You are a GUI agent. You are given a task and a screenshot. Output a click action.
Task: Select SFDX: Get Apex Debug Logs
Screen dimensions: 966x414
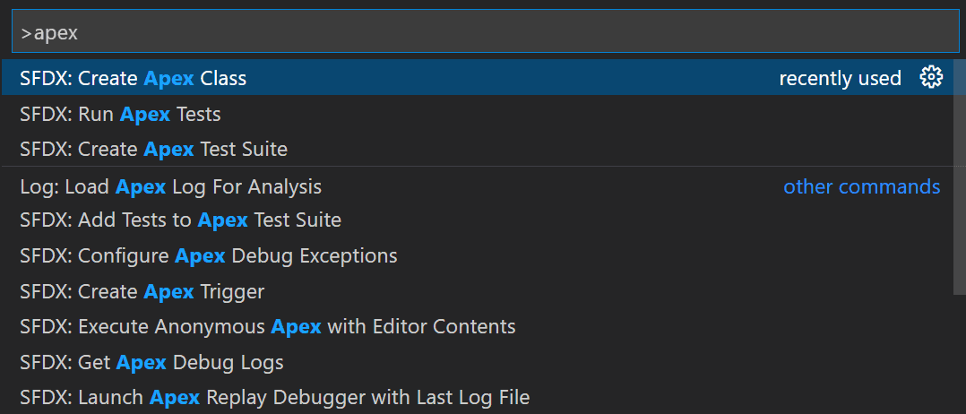(478, 362)
